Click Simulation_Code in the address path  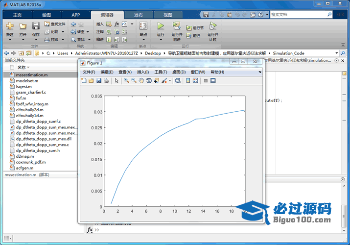click(x=288, y=53)
